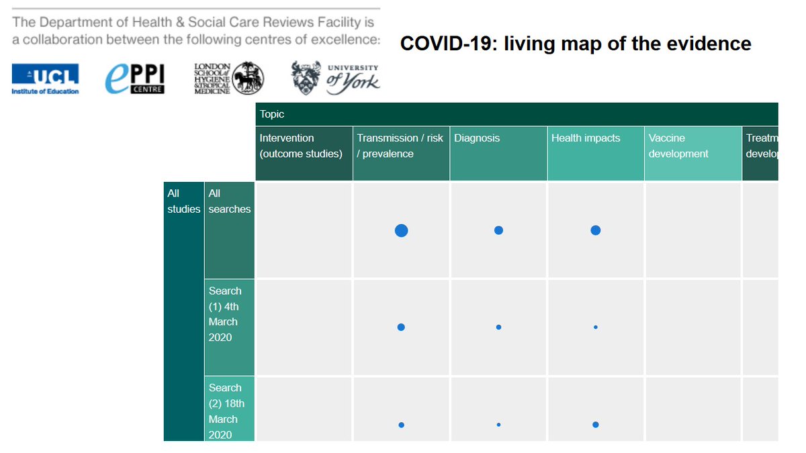
Task: Select the Diagnosis bubble for All searches
Action: pos(498,230)
